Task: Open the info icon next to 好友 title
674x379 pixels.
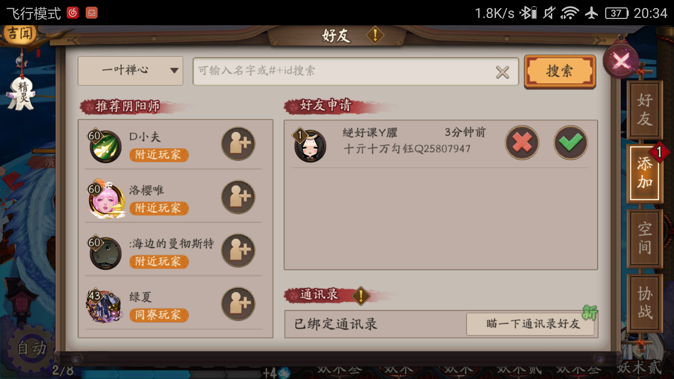Action: click(x=375, y=35)
